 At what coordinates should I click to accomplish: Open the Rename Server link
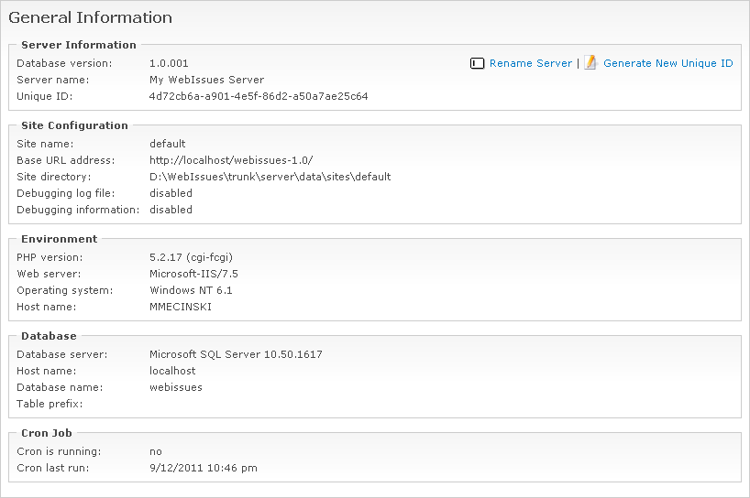(x=531, y=64)
